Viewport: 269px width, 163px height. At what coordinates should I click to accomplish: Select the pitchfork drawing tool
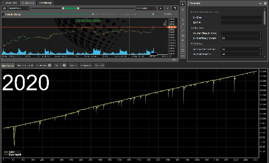tap(183, 40)
